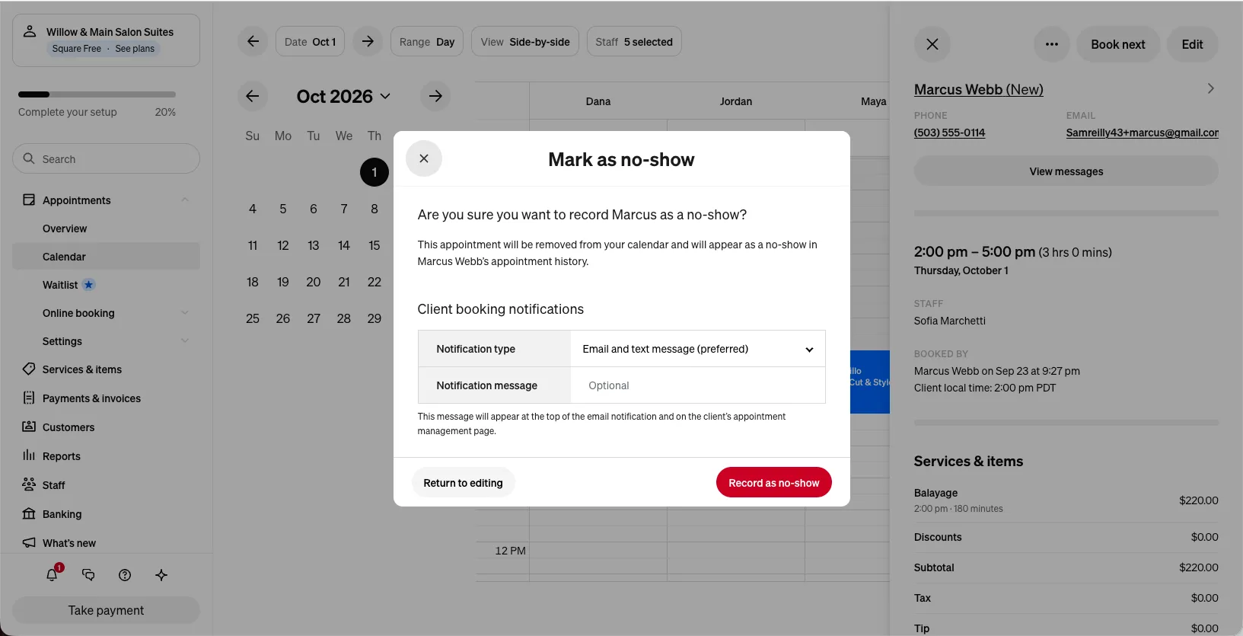Image resolution: width=1243 pixels, height=636 pixels.
Task: Select October 13 in mini calendar
Action: coord(314,245)
